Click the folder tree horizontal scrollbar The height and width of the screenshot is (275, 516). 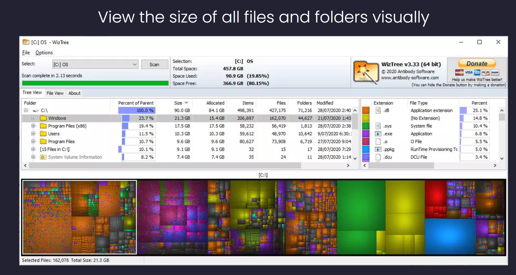coord(165,165)
